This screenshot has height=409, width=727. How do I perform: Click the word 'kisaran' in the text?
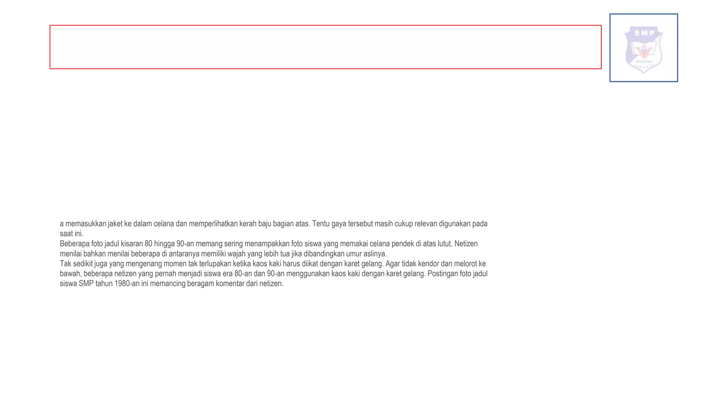132,244
